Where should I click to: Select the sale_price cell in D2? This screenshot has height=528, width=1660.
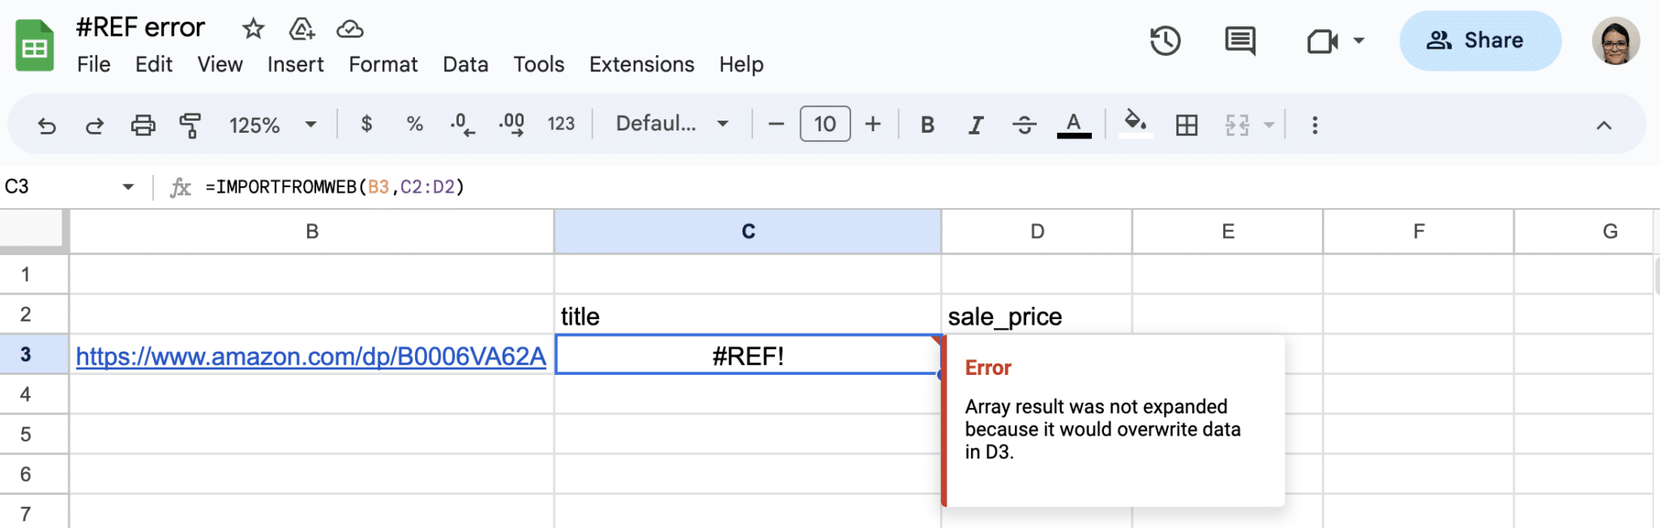(1037, 315)
